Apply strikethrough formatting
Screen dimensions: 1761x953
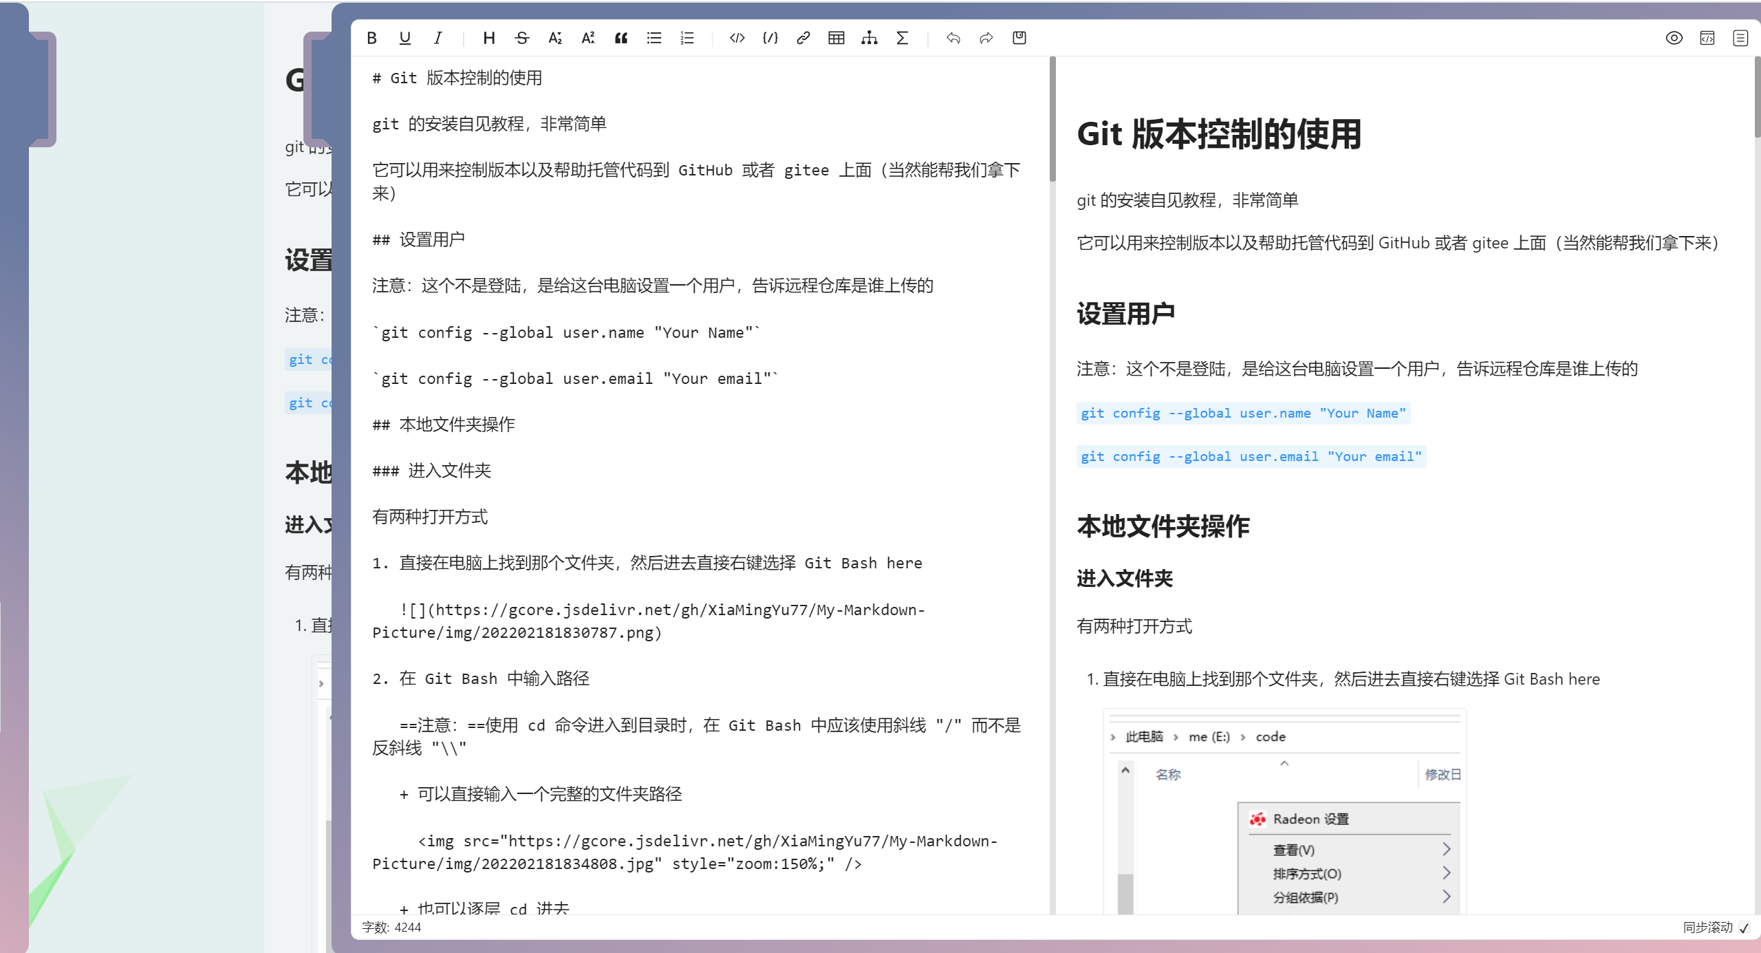(x=522, y=38)
